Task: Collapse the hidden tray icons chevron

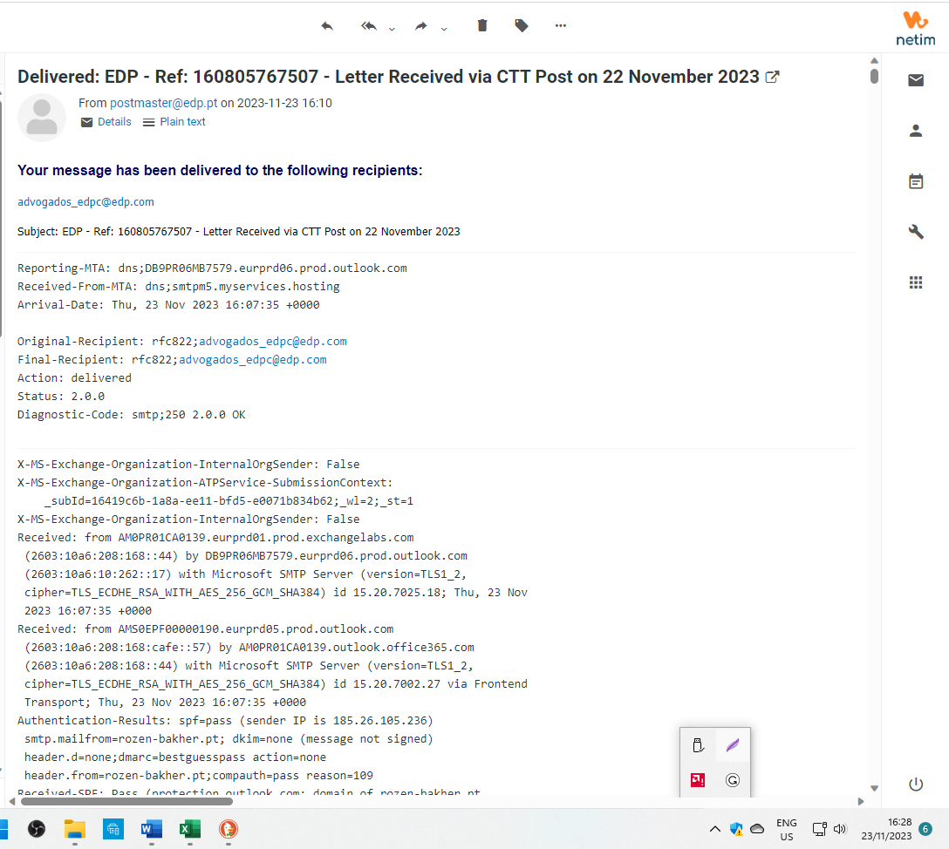Action: (714, 829)
